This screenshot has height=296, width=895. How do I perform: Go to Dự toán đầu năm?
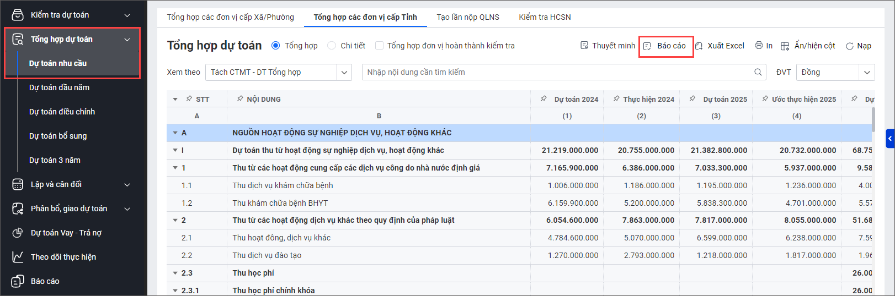[x=59, y=87]
